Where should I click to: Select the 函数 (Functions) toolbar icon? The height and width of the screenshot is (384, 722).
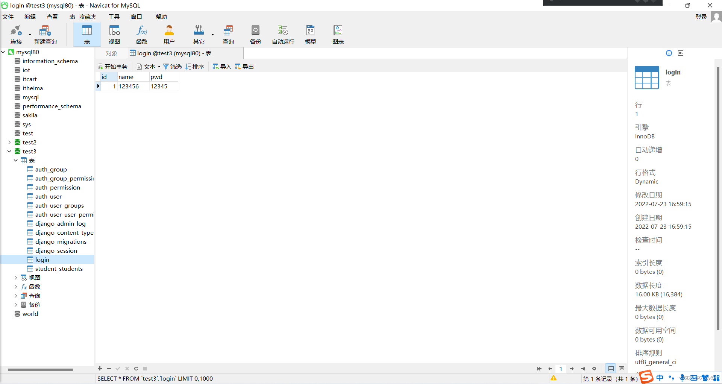click(142, 34)
